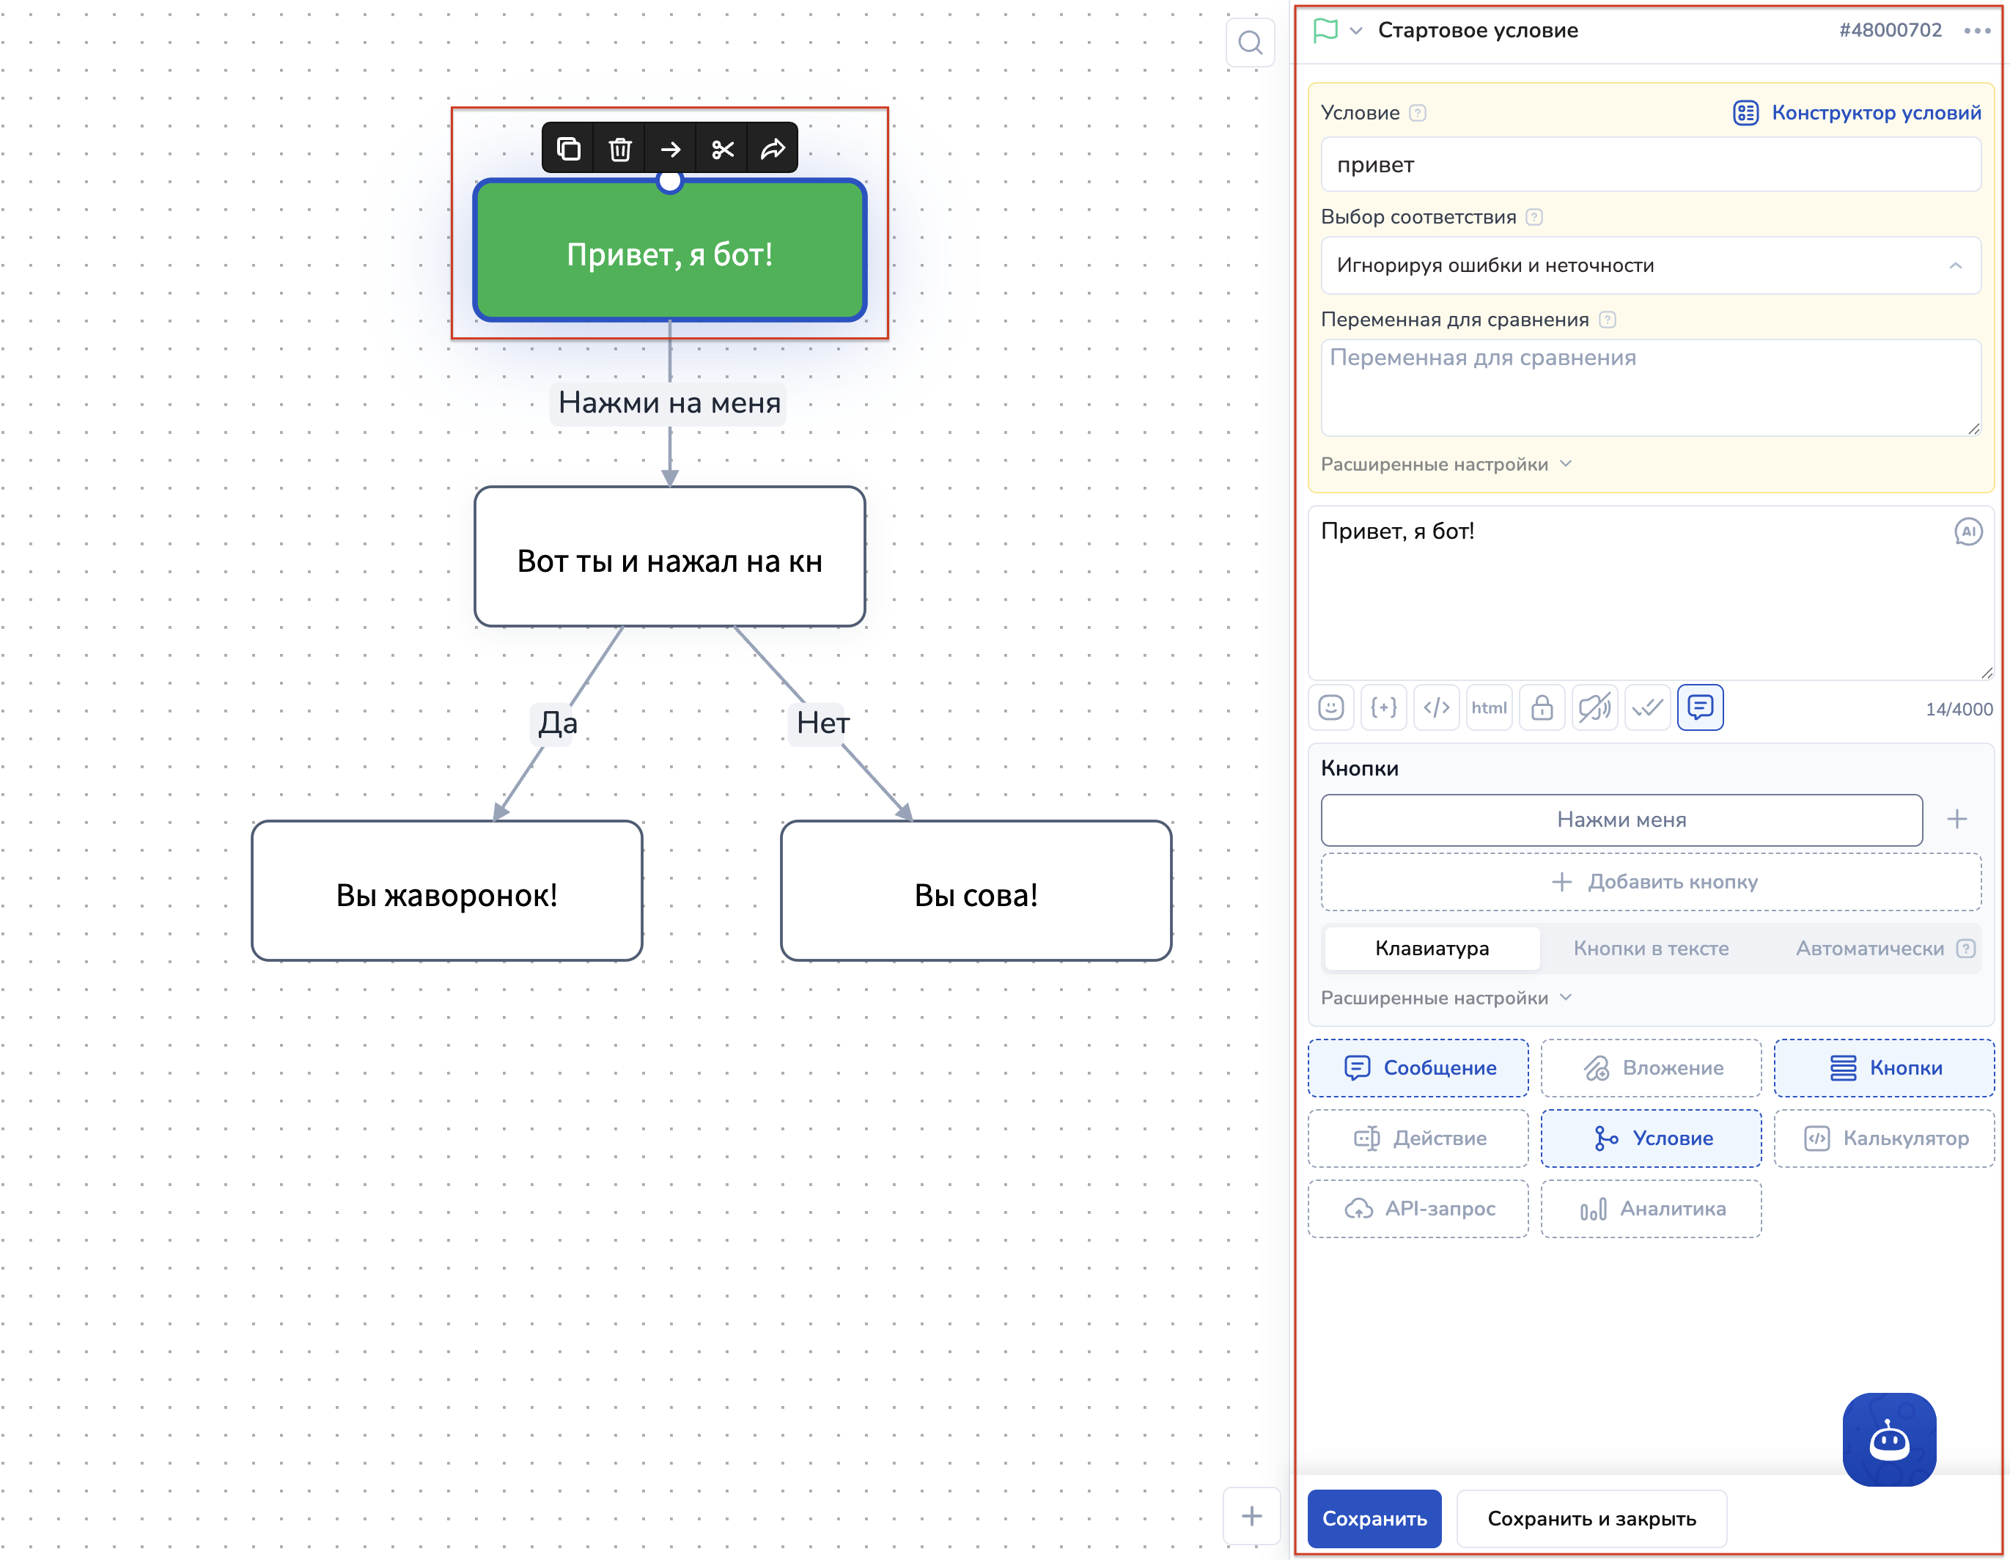This screenshot has width=2010, height=1560.
Task: Delete block with trash icon
Action: pyautogui.click(x=619, y=149)
